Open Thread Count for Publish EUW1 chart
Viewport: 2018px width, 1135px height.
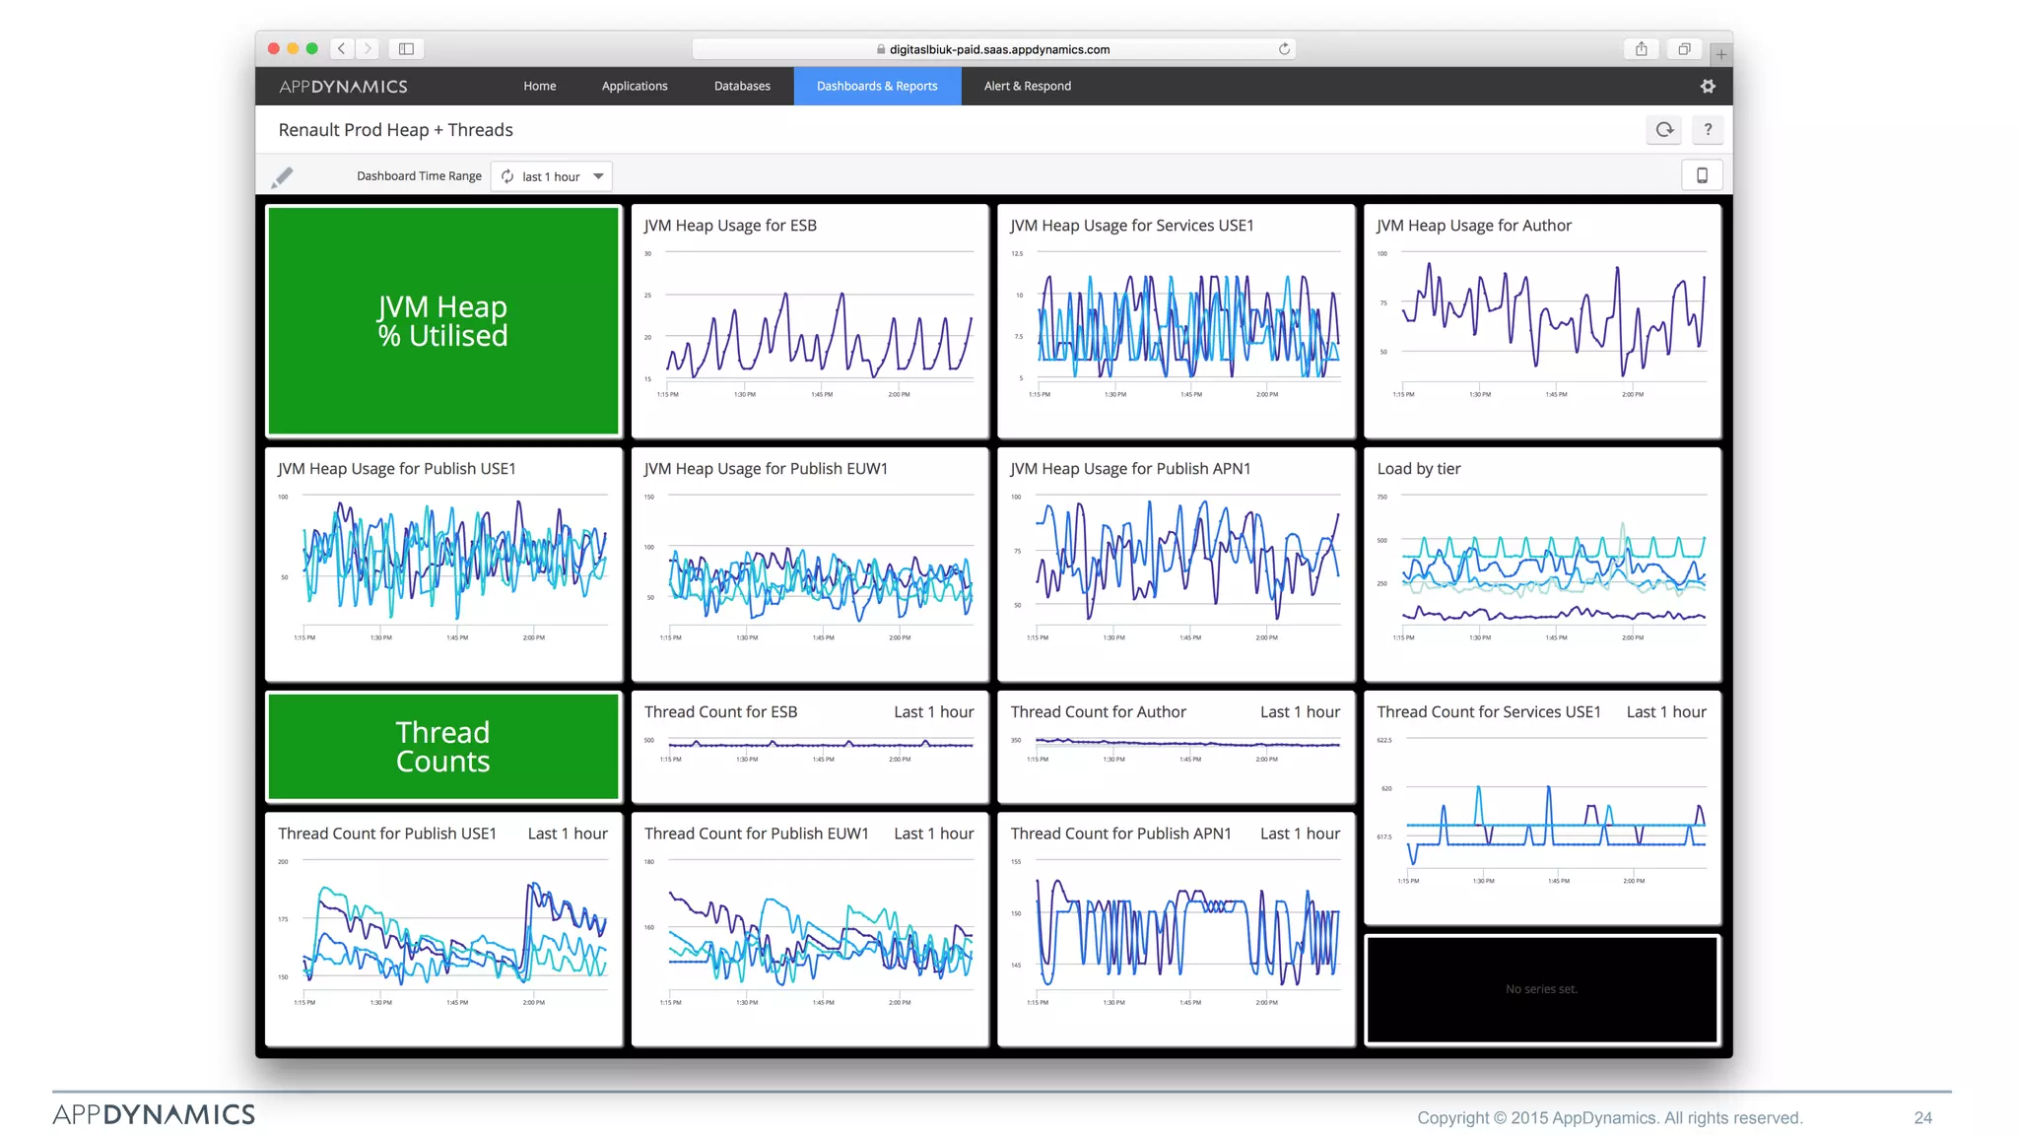[x=810, y=929]
